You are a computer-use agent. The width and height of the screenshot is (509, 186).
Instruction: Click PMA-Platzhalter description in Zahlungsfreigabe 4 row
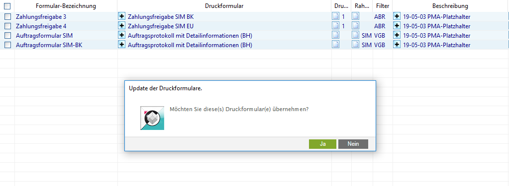(437, 26)
